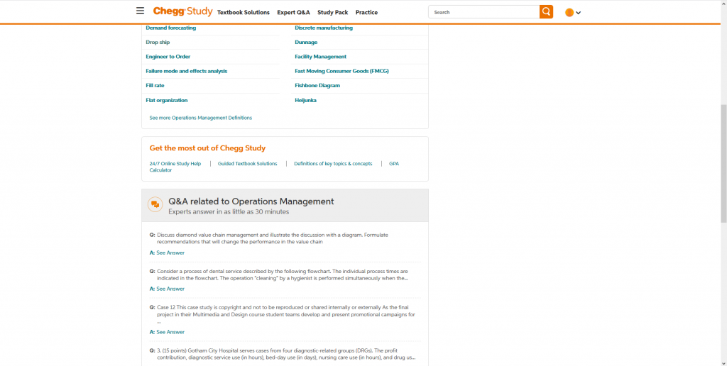The height and width of the screenshot is (366, 727).
Task: Open the Fishbone Diagram definition
Action: pos(317,85)
